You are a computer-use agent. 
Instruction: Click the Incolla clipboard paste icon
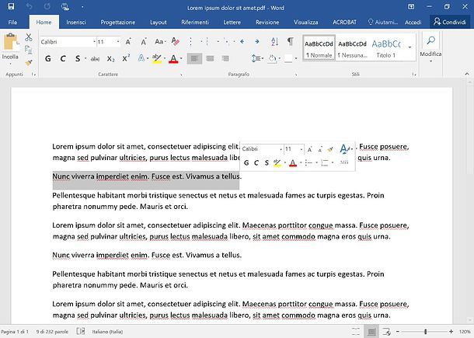pyautogui.click(x=11, y=41)
